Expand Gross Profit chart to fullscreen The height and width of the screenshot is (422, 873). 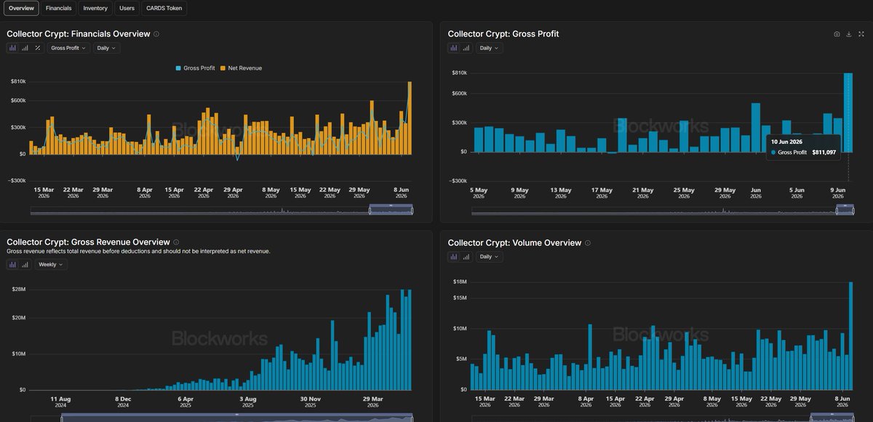coord(861,34)
